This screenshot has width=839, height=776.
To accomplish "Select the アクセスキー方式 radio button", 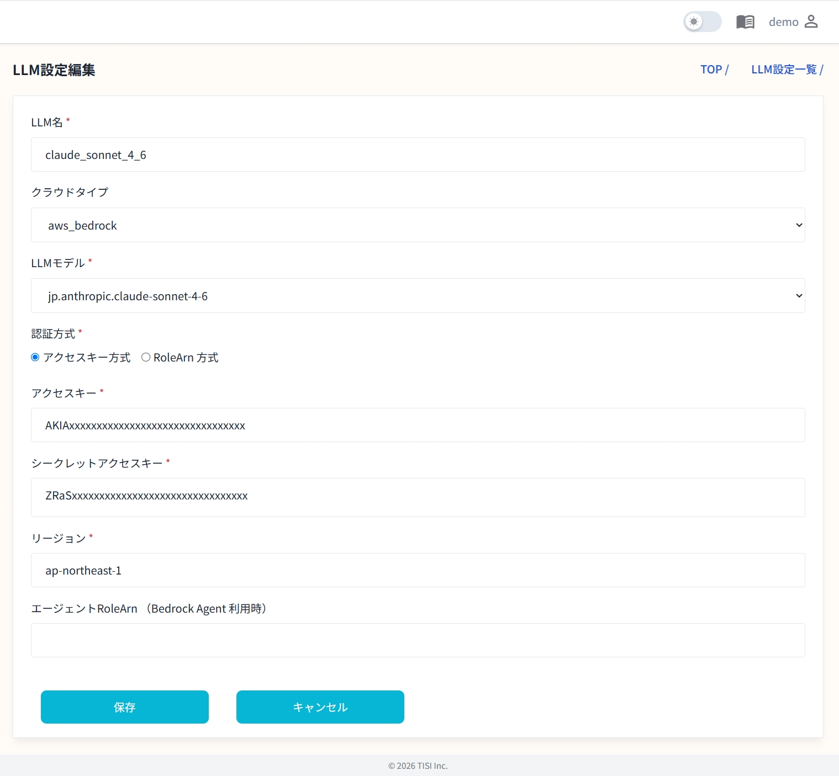I will tap(35, 357).
